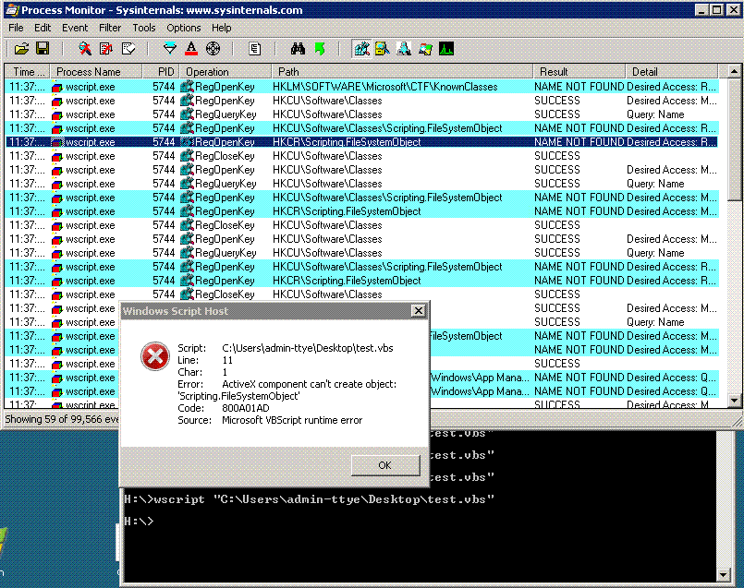Toggle Show File System Activity button
This screenshot has height=588, width=744.
(x=383, y=49)
